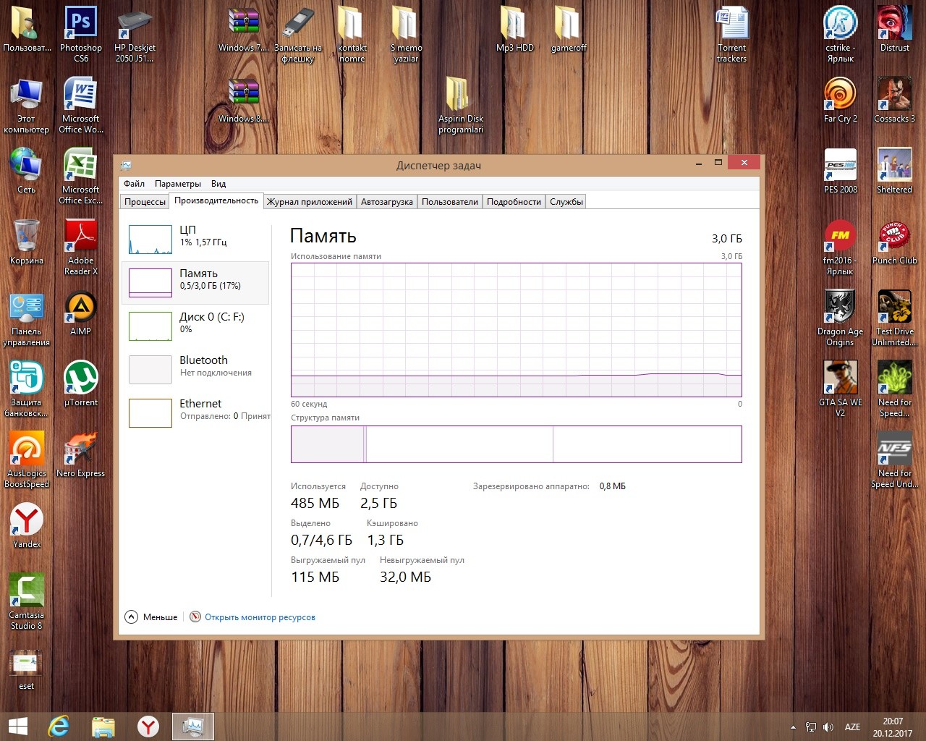Click the memory structure bar

[x=516, y=444]
